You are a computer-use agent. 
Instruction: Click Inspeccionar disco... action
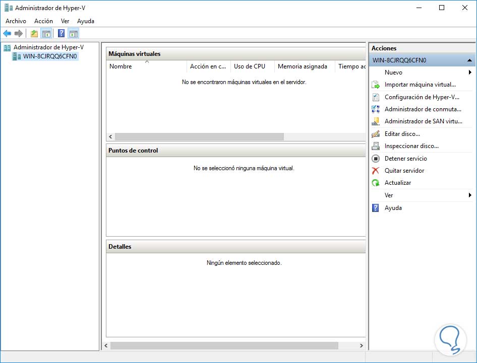pyautogui.click(x=411, y=146)
